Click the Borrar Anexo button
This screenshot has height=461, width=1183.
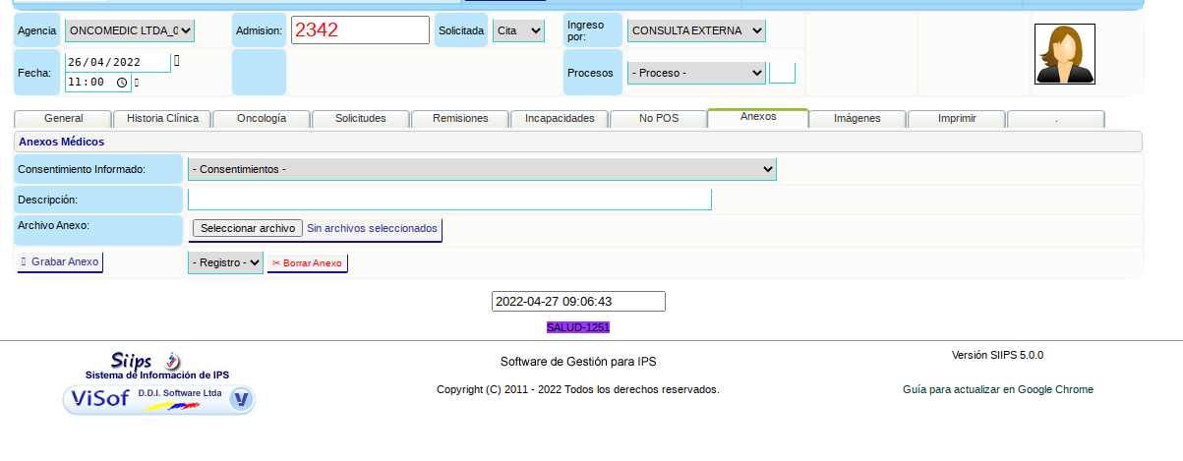pyautogui.click(x=307, y=263)
